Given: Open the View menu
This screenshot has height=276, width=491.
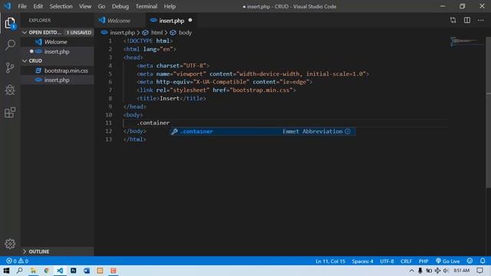Looking at the screenshot, I should point(85,6).
